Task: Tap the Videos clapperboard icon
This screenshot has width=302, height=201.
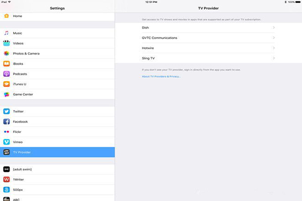Action: coord(7,43)
